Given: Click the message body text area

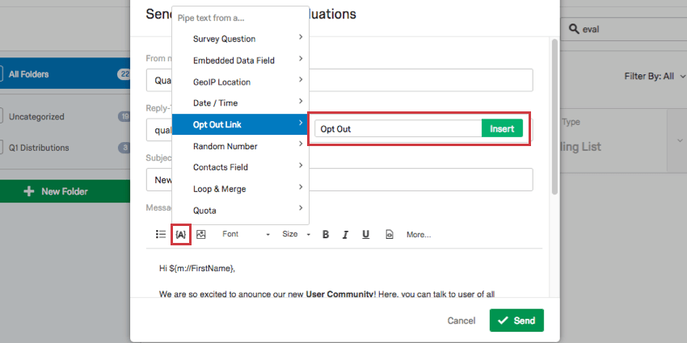Looking at the screenshot, I should 344,274.
